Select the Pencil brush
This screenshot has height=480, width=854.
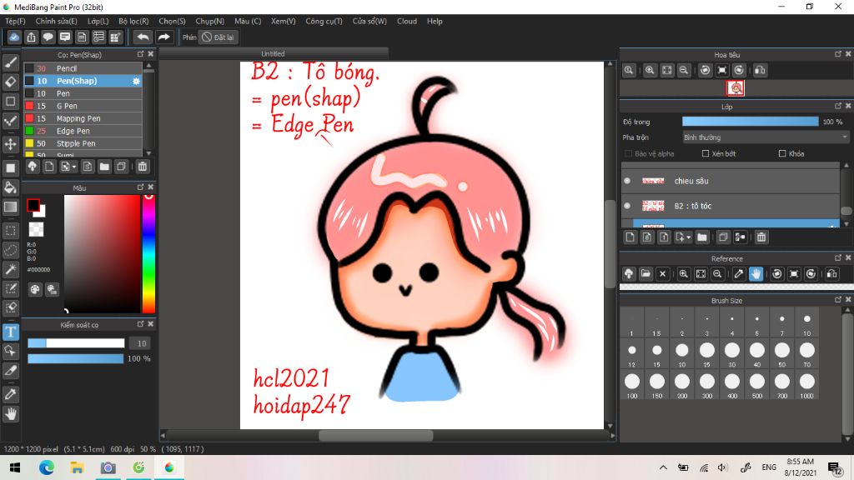(x=83, y=68)
